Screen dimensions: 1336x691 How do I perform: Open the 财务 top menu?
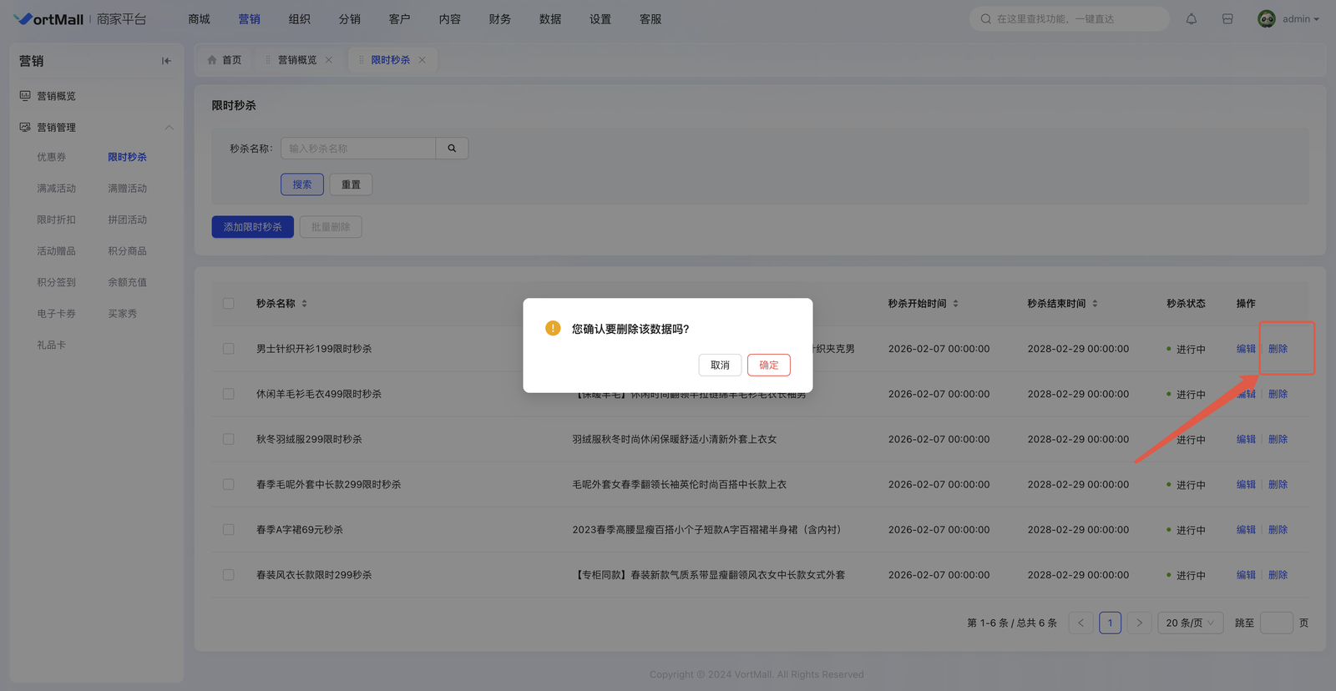tap(499, 19)
